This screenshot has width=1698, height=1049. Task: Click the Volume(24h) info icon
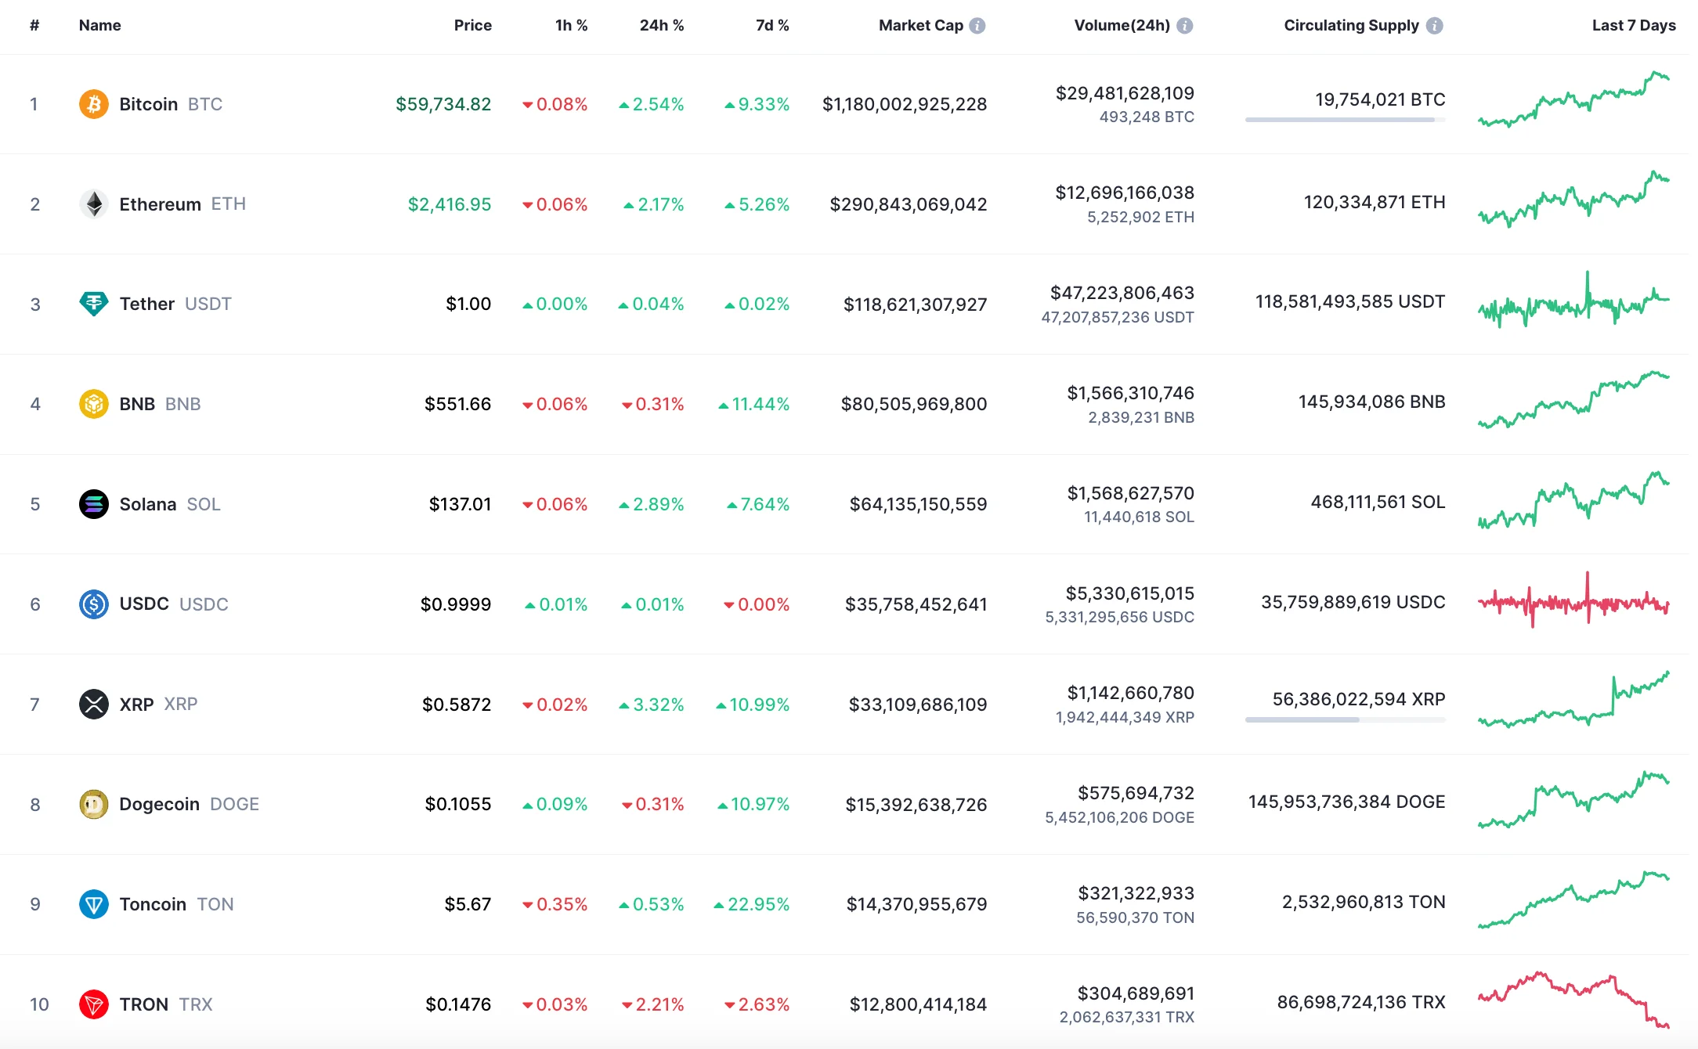coord(1184,26)
